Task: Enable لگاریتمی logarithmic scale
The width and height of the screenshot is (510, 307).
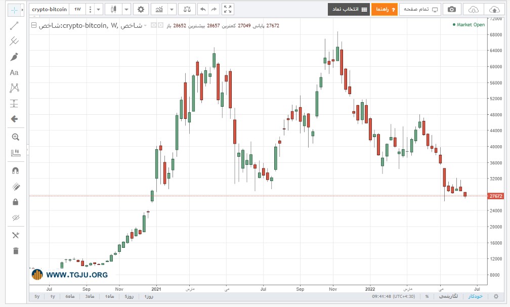Action: click(x=448, y=296)
